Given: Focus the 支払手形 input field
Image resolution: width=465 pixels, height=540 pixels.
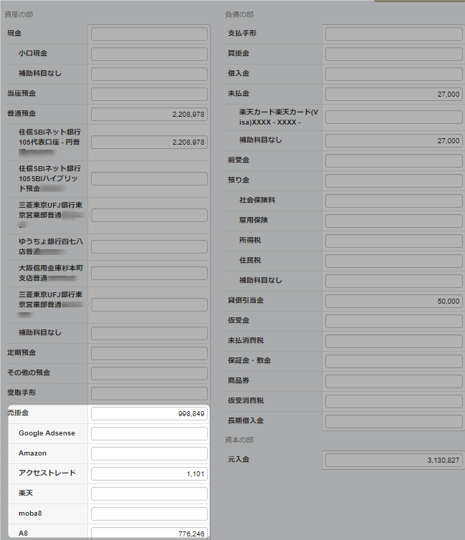Looking at the screenshot, I should [x=393, y=34].
